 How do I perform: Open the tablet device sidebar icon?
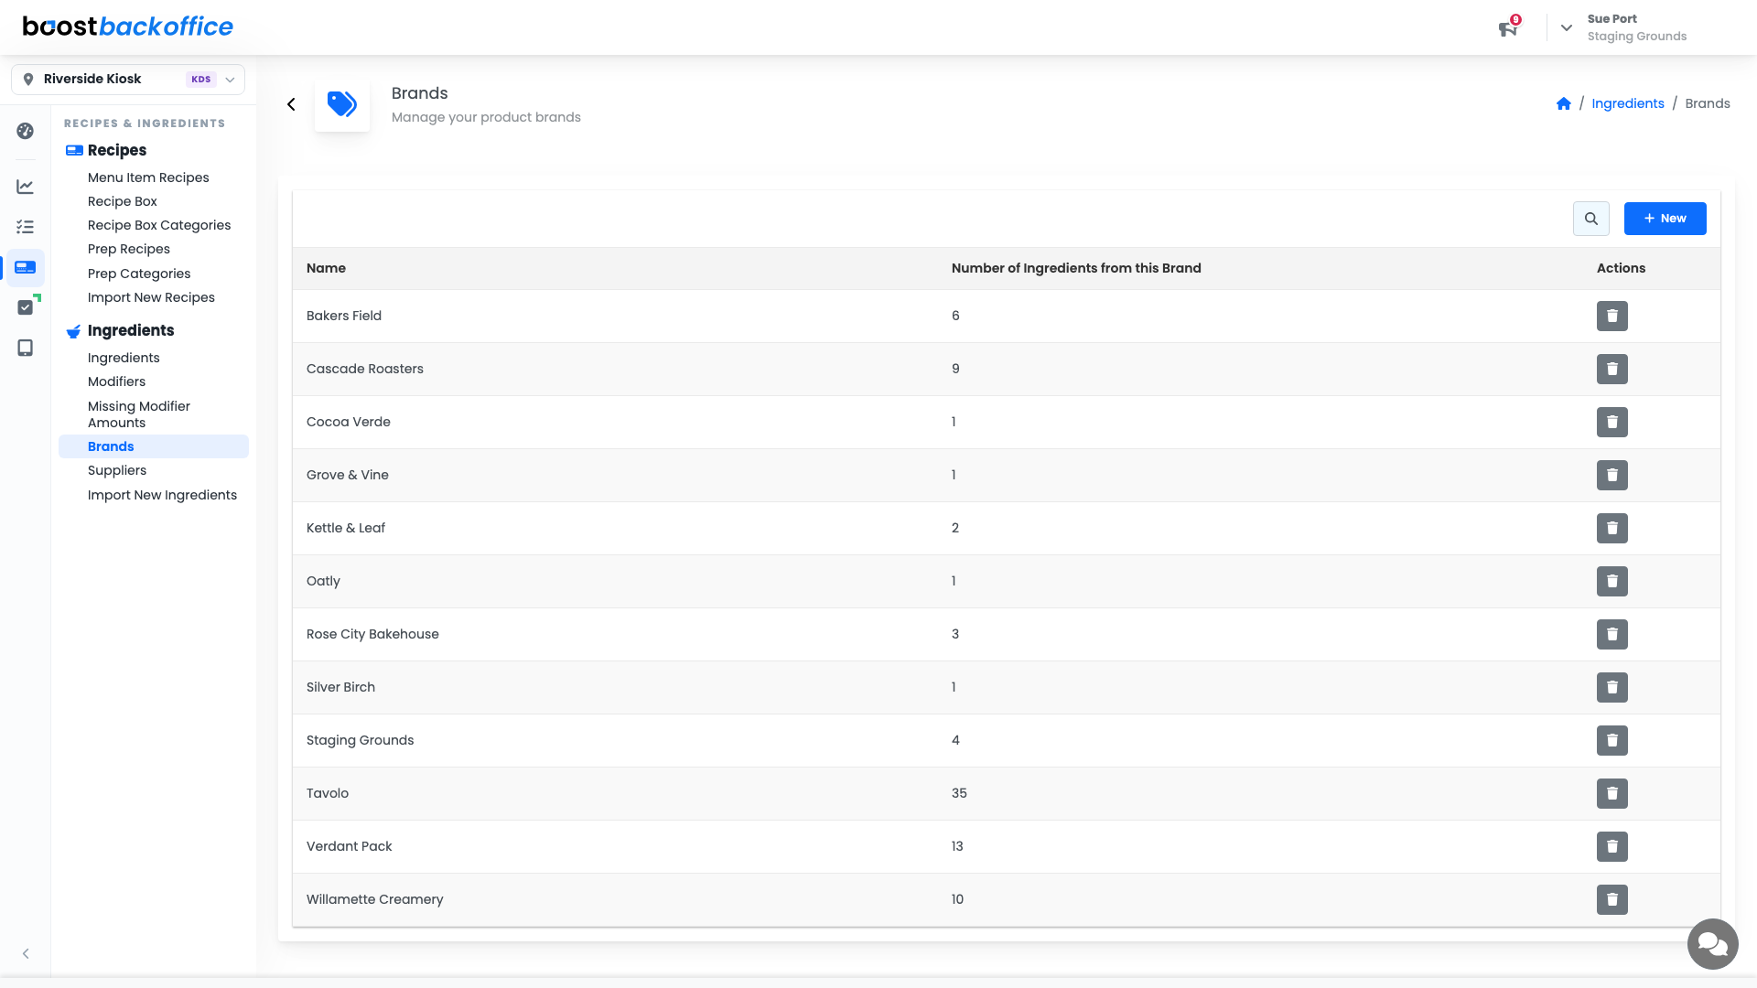click(x=26, y=348)
